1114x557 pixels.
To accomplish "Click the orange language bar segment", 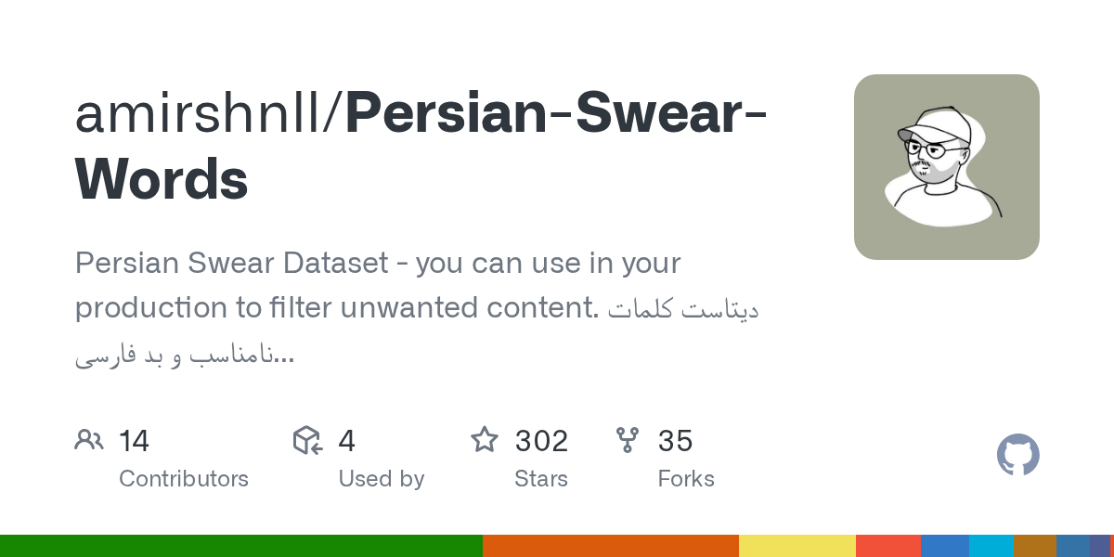I will tap(610, 546).
